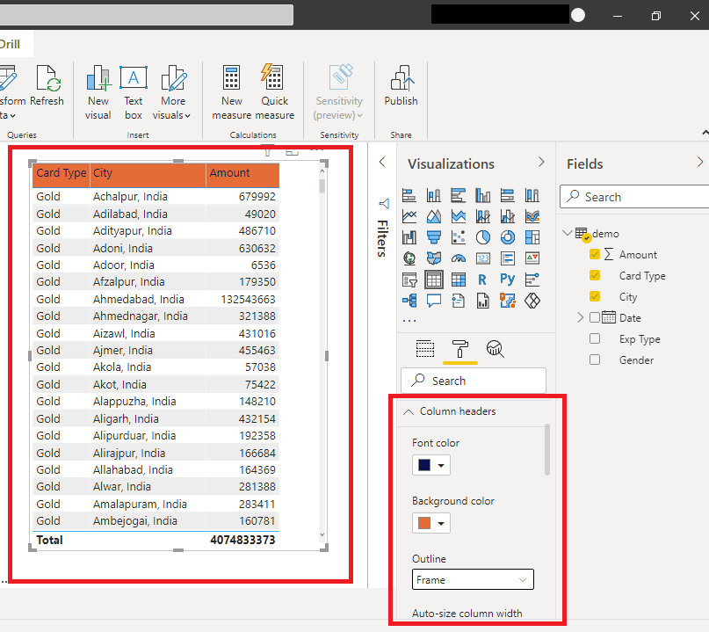Select the Gauge visual
This screenshot has height=632, width=709.
coord(458,258)
